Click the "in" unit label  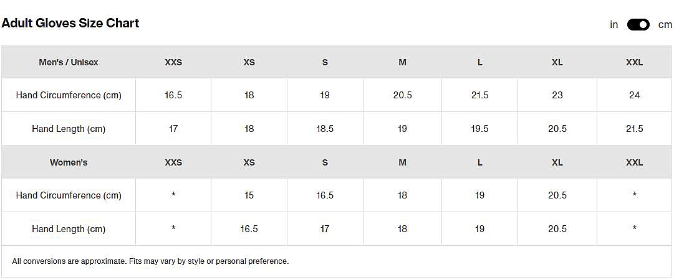(x=614, y=25)
